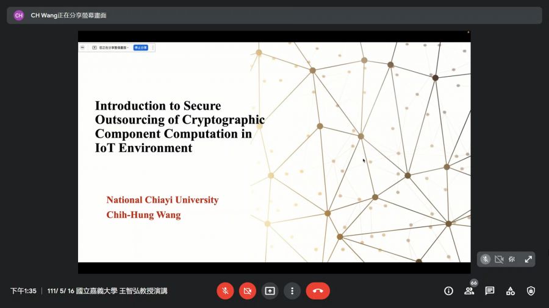Click the blue stop sharing button

(140, 47)
